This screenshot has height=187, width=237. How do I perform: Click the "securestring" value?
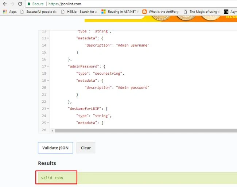click(108, 74)
